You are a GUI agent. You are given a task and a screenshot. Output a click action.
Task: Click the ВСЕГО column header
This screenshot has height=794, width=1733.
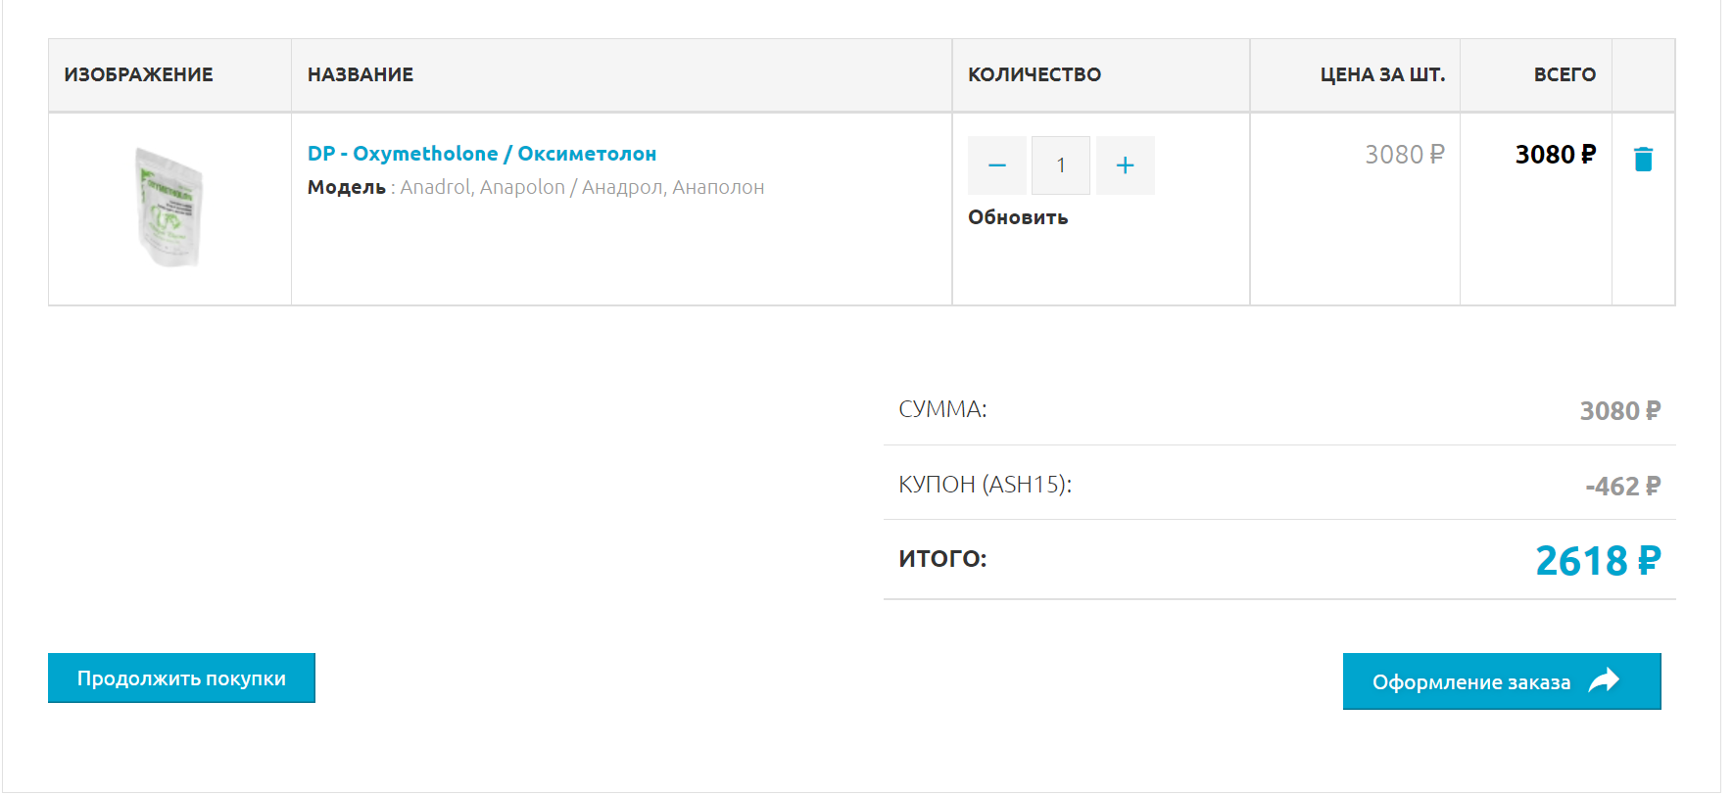click(x=1565, y=74)
